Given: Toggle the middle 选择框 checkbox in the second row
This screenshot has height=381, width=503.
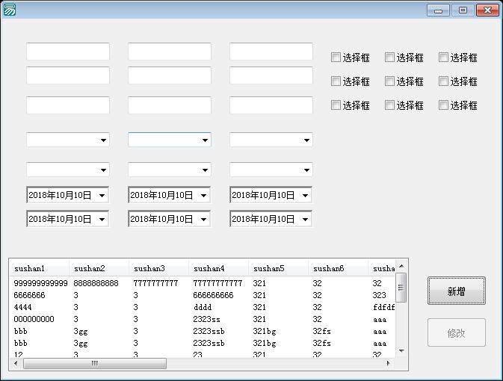Looking at the screenshot, I should pos(390,81).
